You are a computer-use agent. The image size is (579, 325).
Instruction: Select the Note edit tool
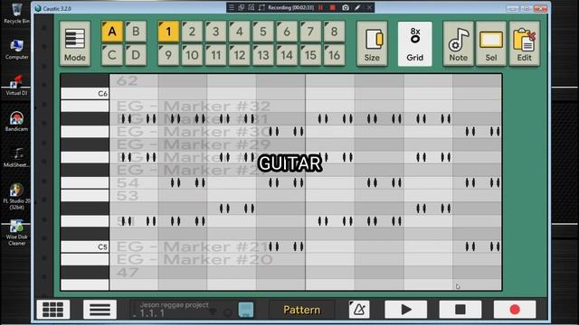point(458,44)
